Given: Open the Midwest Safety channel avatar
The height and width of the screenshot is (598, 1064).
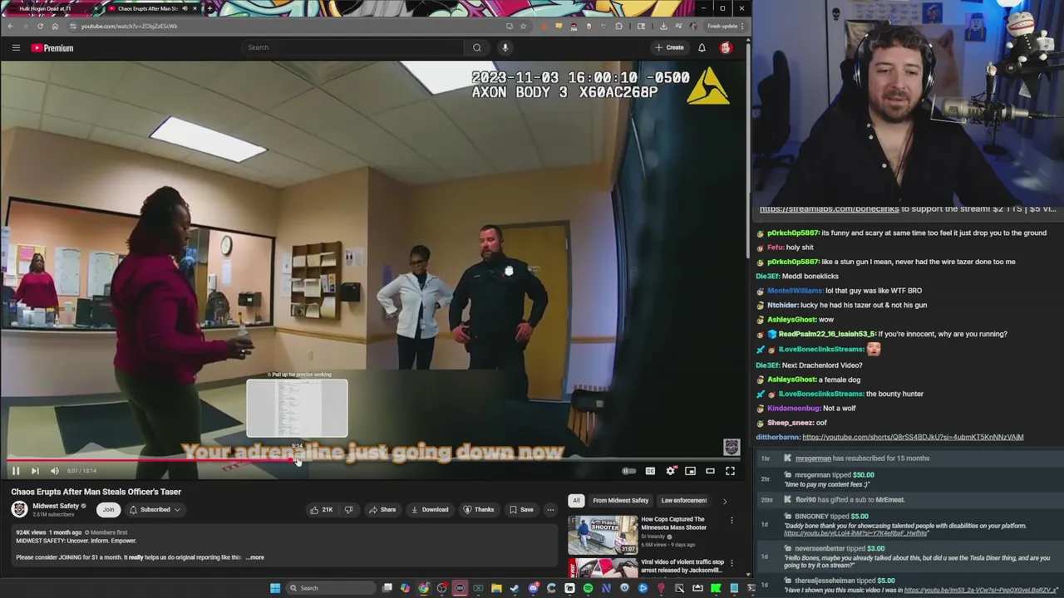Looking at the screenshot, I should click(x=19, y=509).
